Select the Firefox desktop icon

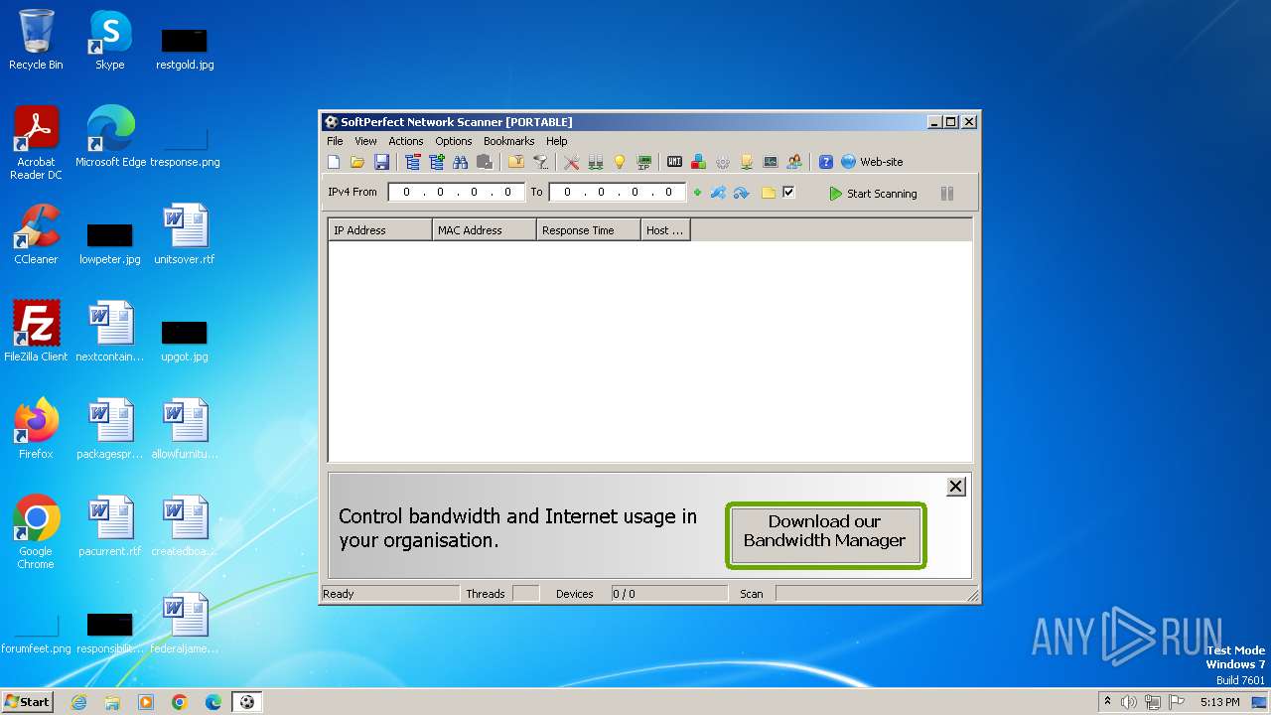coord(36,429)
